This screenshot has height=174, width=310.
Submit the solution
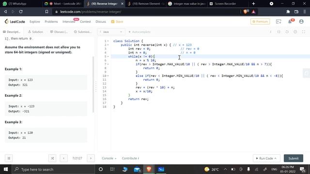coord(294,158)
